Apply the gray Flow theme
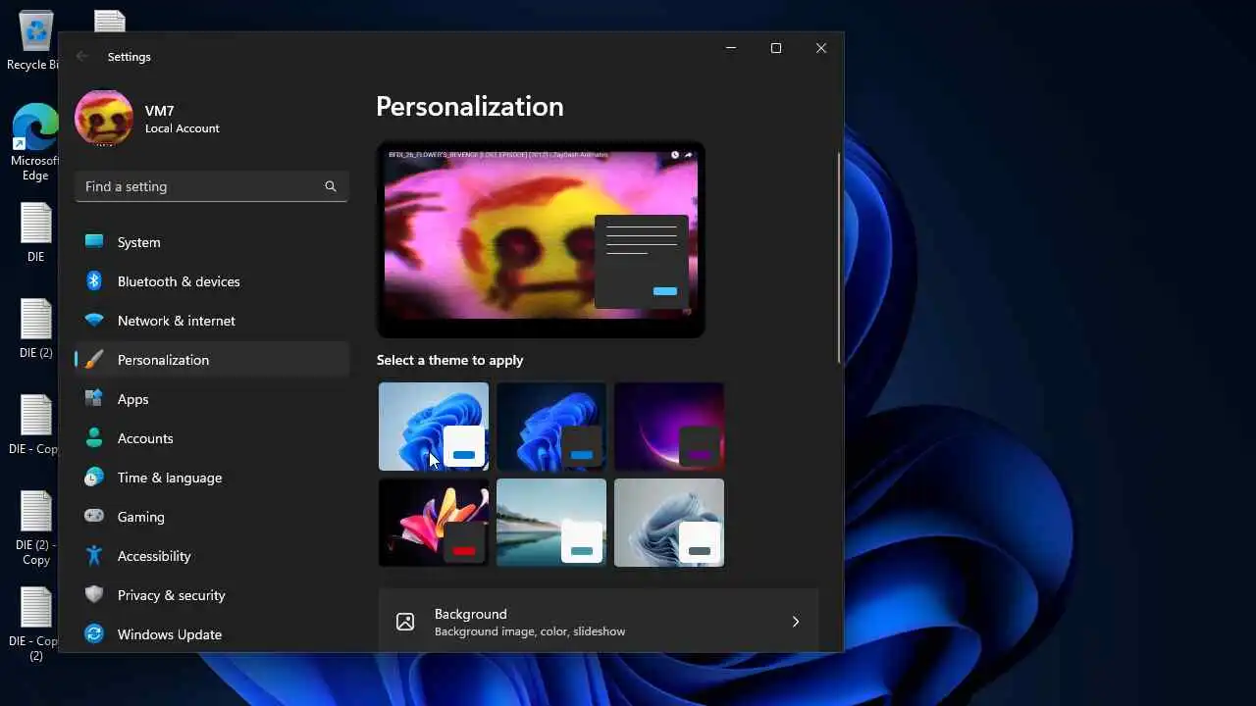The width and height of the screenshot is (1256, 706). [669, 523]
